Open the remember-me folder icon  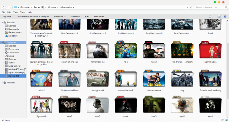click(x=97, y=50)
